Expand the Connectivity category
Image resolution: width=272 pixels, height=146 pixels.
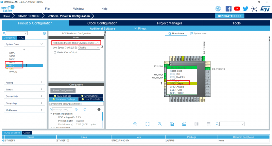pyautogui.click(x=41, y=96)
